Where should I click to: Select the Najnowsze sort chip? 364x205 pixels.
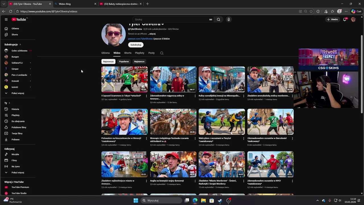pyautogui.click(x=108, y=61)
